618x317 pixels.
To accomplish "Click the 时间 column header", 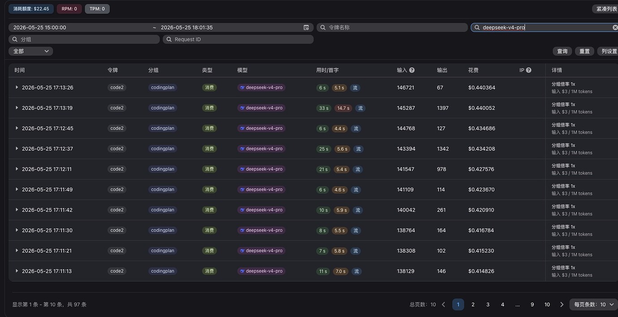I will (x=20, y=70).
